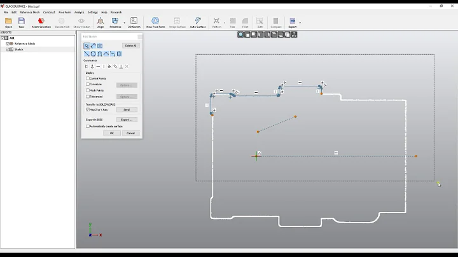Toggle the Sketch visibility checkbox

tap(8, 50)
